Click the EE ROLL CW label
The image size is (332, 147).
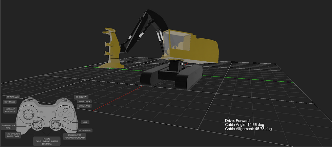point(81,97)
